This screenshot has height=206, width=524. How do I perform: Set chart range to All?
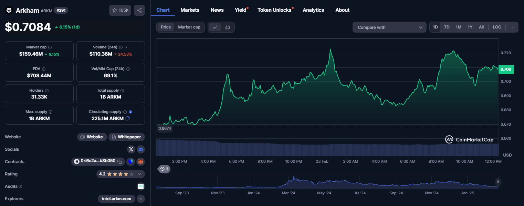point(481,27)
